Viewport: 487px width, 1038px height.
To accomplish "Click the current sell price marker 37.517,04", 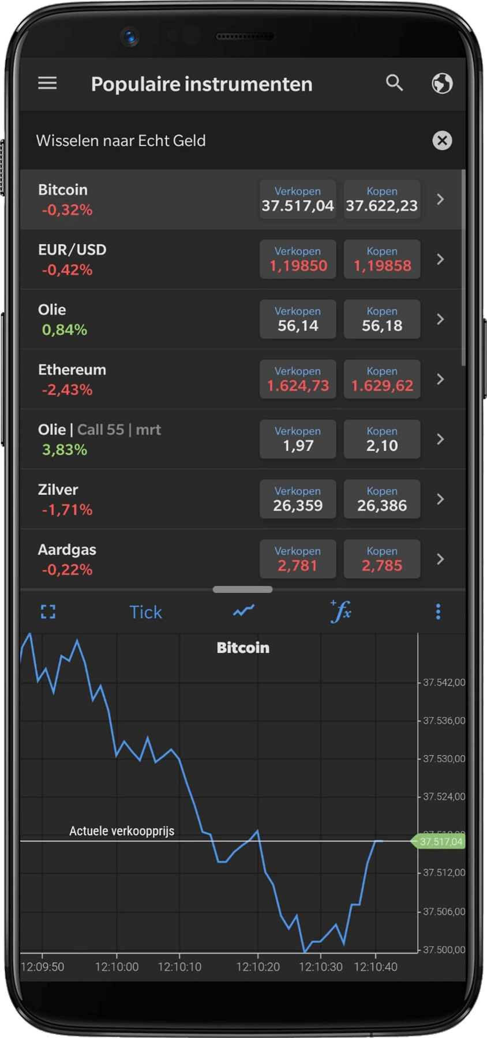I will 440,842.
